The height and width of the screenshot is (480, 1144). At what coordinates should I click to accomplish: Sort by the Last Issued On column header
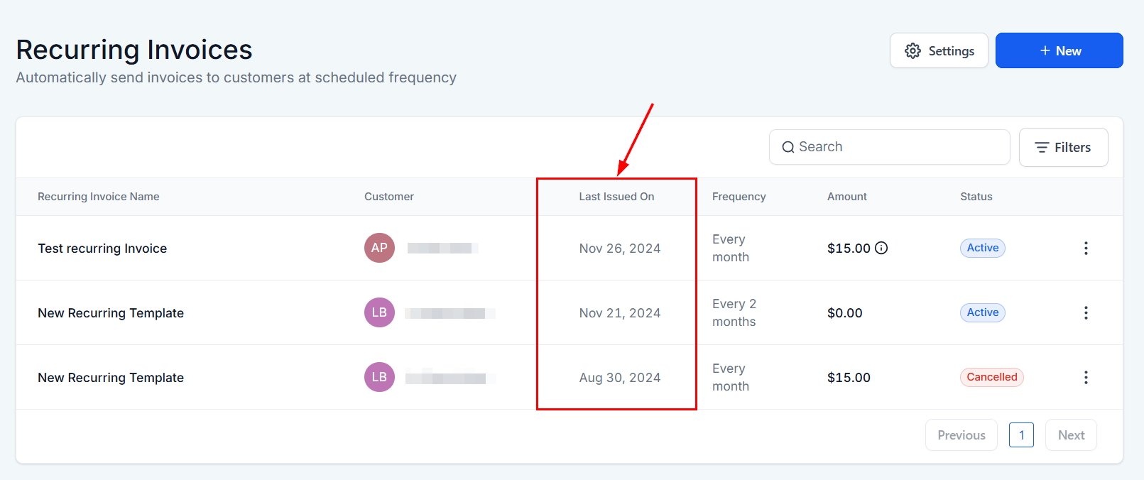tap(616, 197)
